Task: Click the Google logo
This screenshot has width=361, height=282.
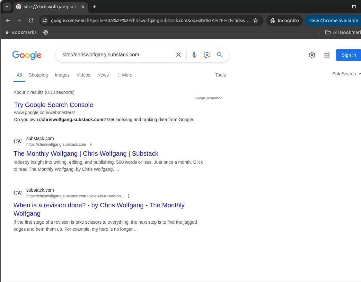Action: pos(27,55)
